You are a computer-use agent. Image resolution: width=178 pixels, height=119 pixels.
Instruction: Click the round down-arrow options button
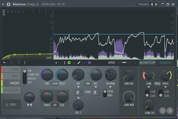coord(163,111)
